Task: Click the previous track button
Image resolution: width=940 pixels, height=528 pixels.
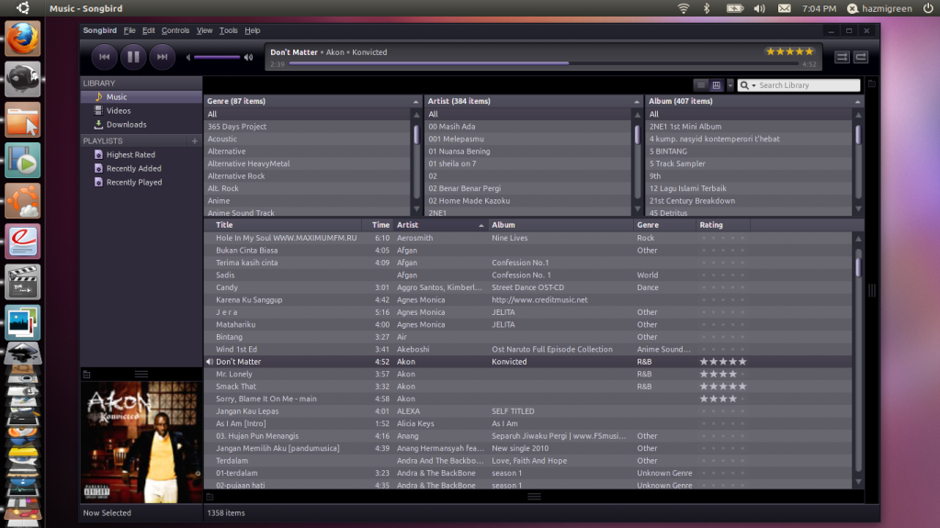Action: (105, 57)
